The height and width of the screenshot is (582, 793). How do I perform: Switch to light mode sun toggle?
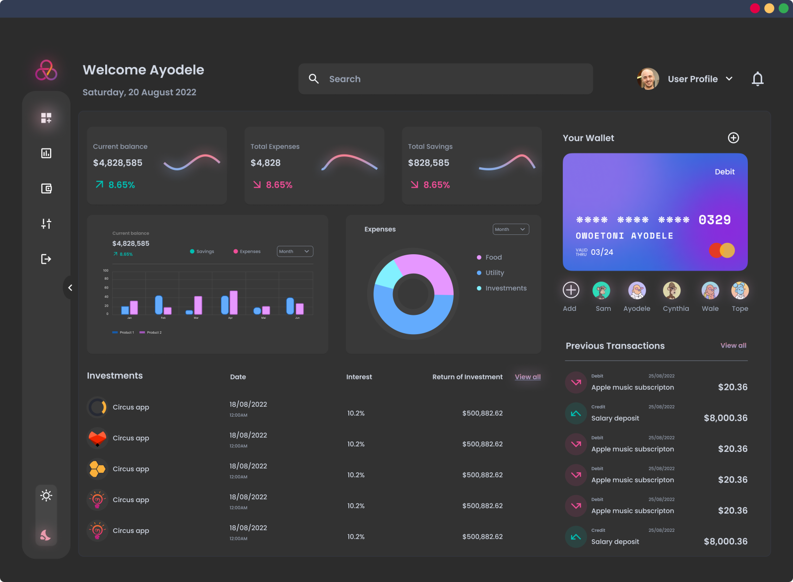(46, 495)
